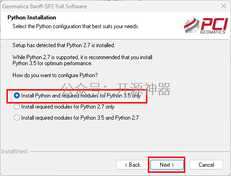Click the Python Installation heading
This screenshot has height=176, width=231.
(32, 18)
